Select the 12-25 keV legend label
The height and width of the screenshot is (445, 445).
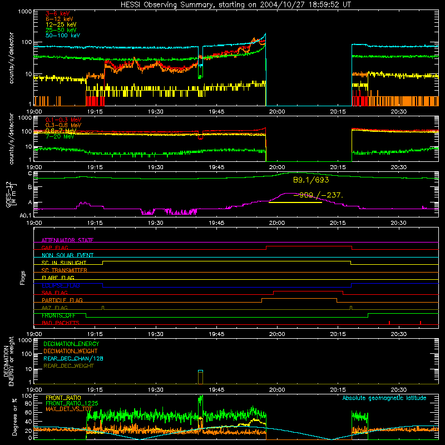click(x=61, y=24)
